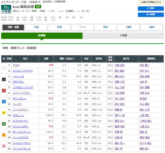Image resolution: width=165 pixels, height=153 pixels.
Task: Select the green 馬番順 tab
Action: click(x=42, y=35)
